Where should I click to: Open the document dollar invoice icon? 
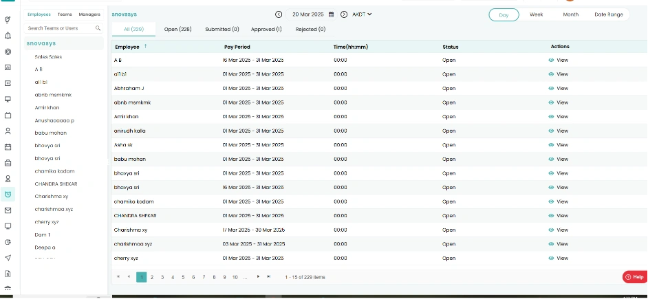tap(8, 274)
